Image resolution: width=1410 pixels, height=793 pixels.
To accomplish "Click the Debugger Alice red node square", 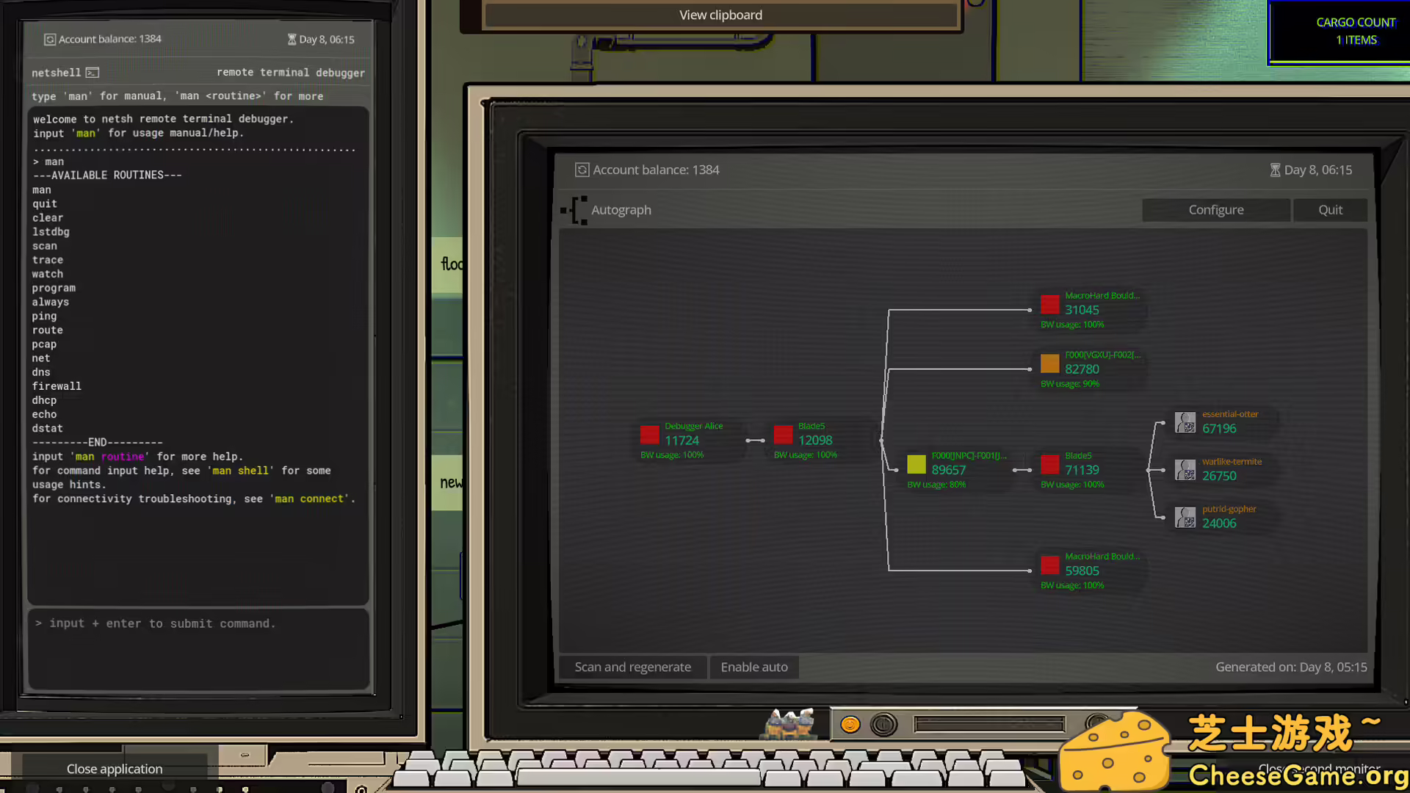I will click(649, 435).
